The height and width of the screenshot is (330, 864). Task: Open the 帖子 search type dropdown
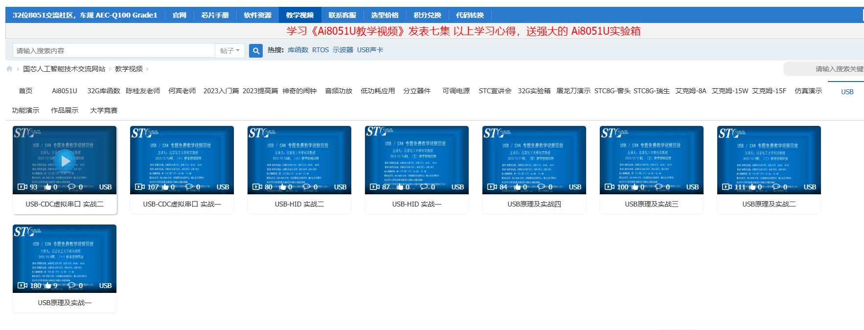[230, 50]
